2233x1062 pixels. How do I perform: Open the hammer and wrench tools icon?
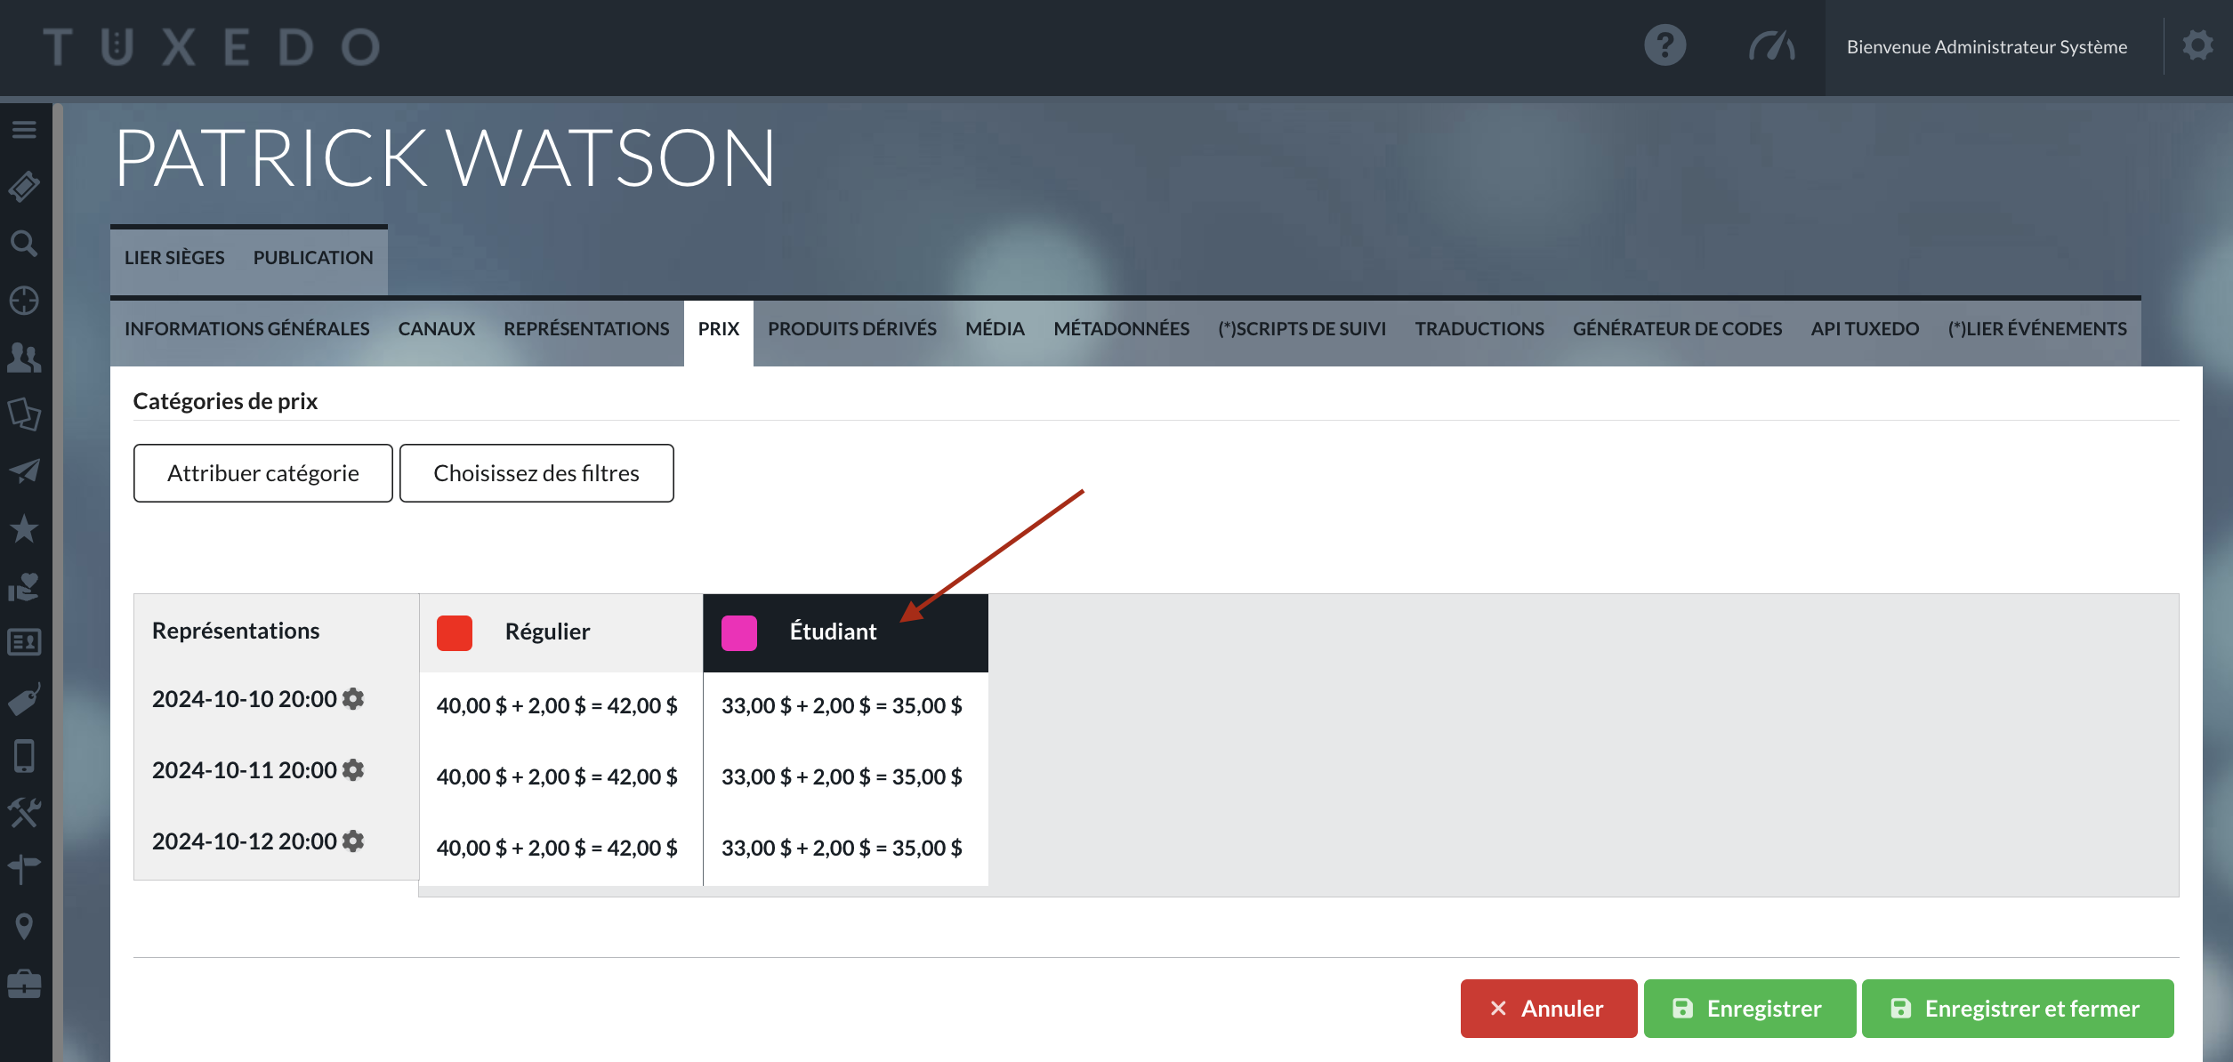24,812
